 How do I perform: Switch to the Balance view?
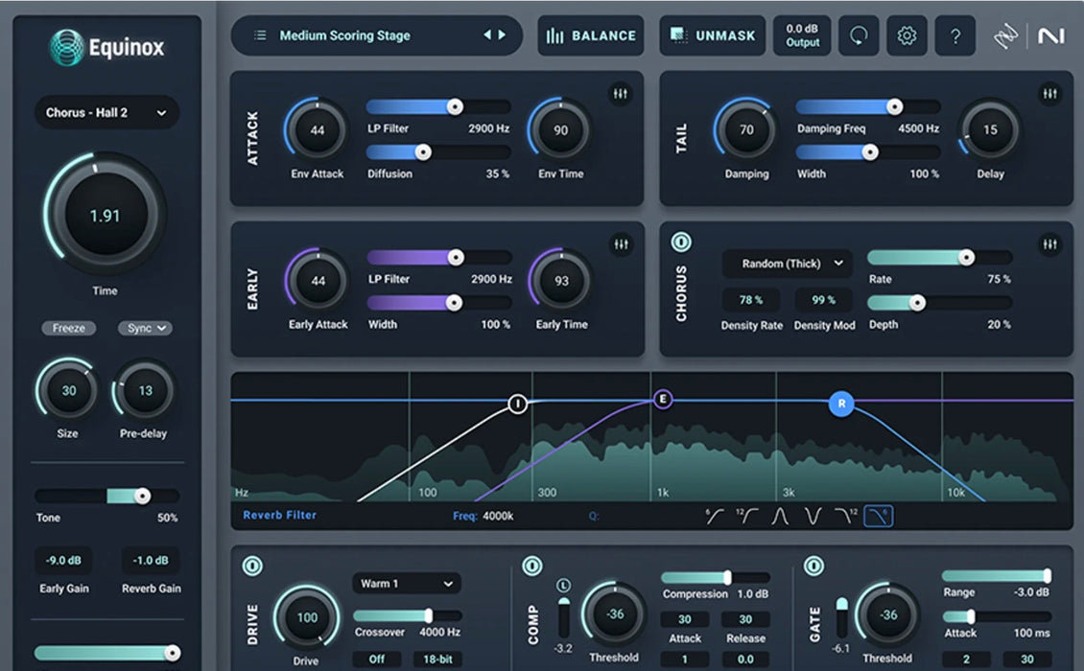590,35
